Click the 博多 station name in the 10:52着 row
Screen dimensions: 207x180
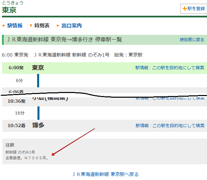click(38, 125)
